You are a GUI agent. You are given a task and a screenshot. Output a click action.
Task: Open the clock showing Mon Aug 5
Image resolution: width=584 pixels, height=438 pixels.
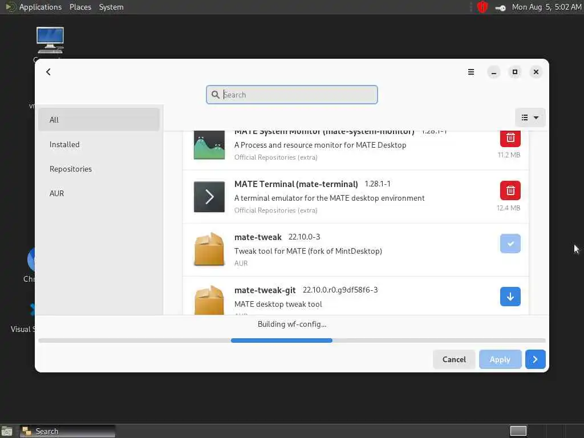click(546, 7)
